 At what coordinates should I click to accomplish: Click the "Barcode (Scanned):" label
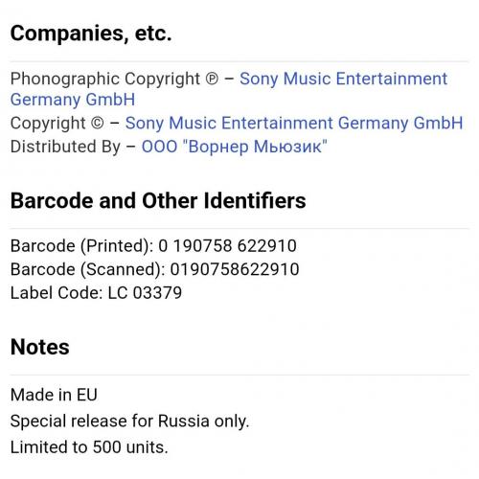click(88, 269)
